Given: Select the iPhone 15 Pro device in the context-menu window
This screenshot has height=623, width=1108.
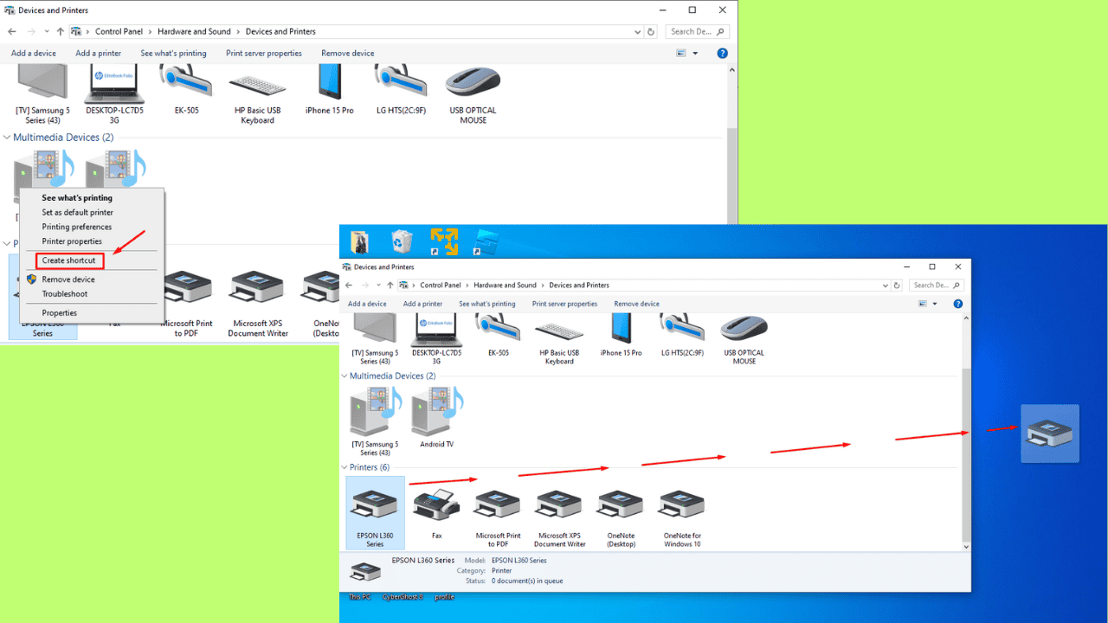Looking at the screenshot, I should click(x=330, y=90).
